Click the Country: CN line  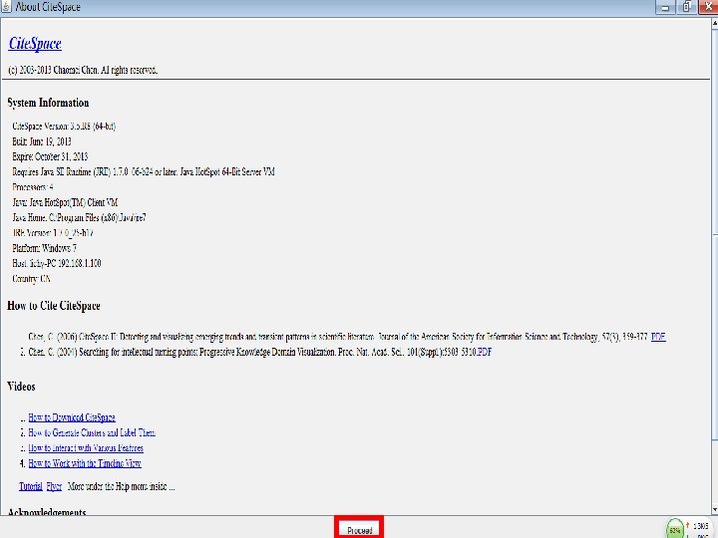[x=31, y=279]
